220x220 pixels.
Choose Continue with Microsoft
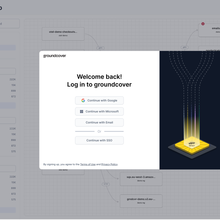tap(99, 111)
